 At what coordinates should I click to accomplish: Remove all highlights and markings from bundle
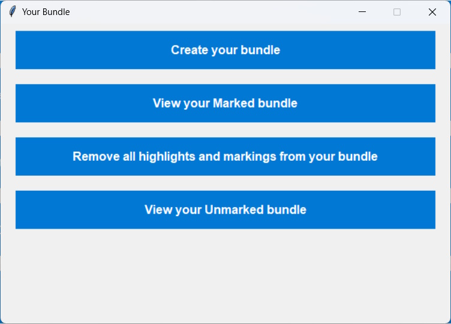225,157
